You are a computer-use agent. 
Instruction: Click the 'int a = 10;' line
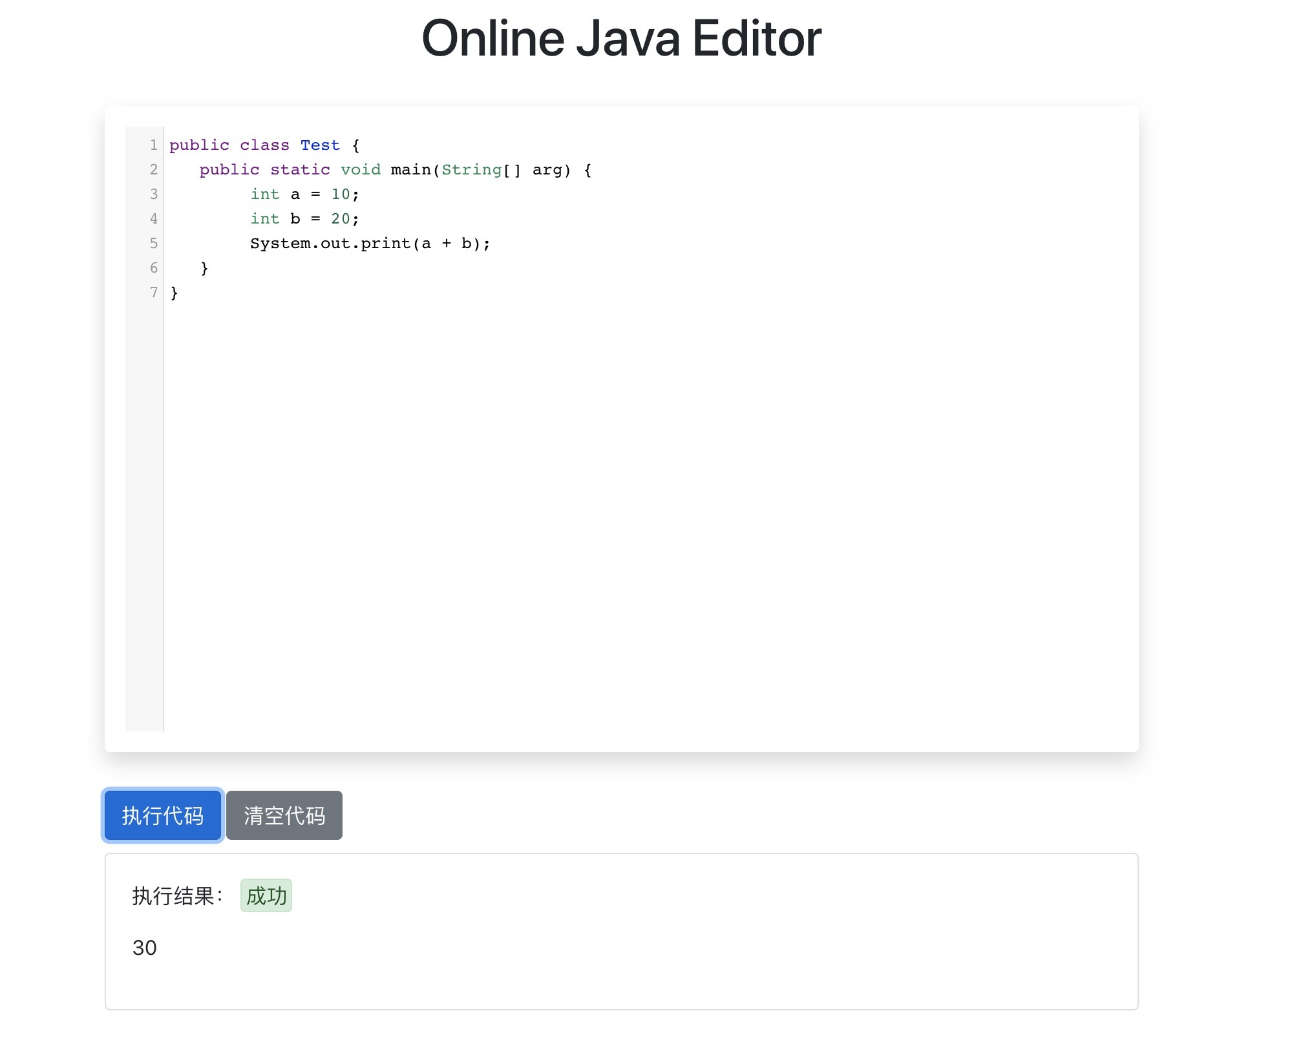(304, 194)
